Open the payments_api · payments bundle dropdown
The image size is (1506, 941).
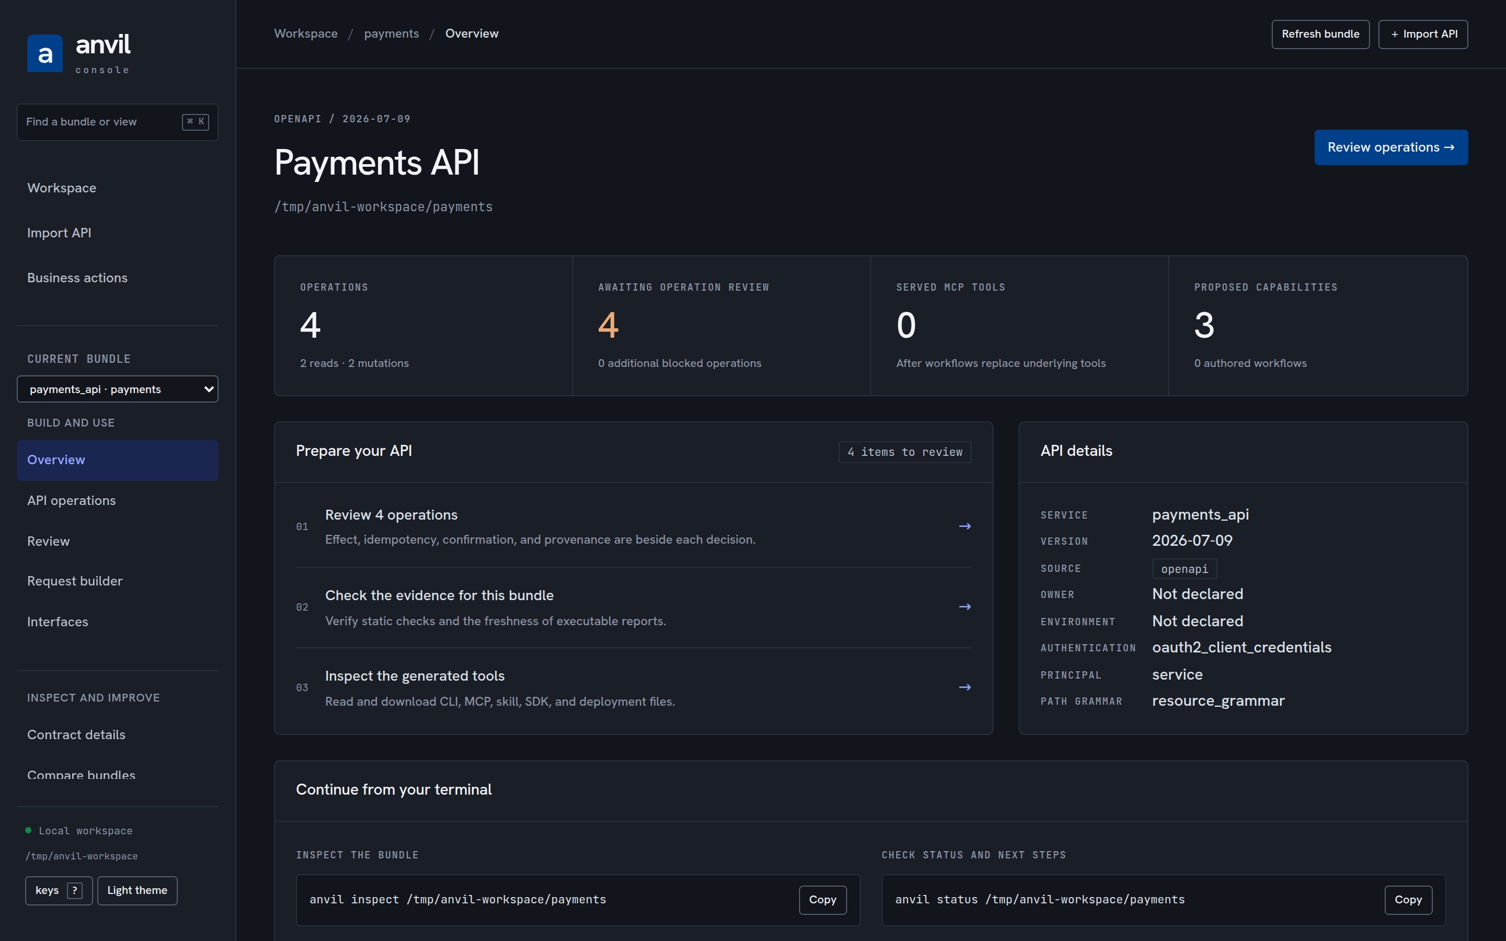118,389
